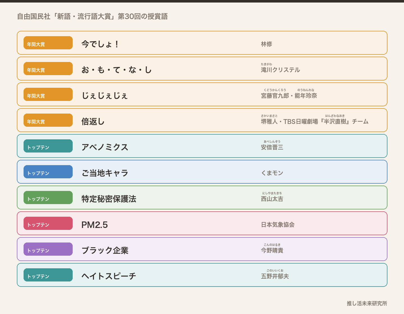
Task: Select the phrase 今でしょ！
Action: tap(100, 44)
